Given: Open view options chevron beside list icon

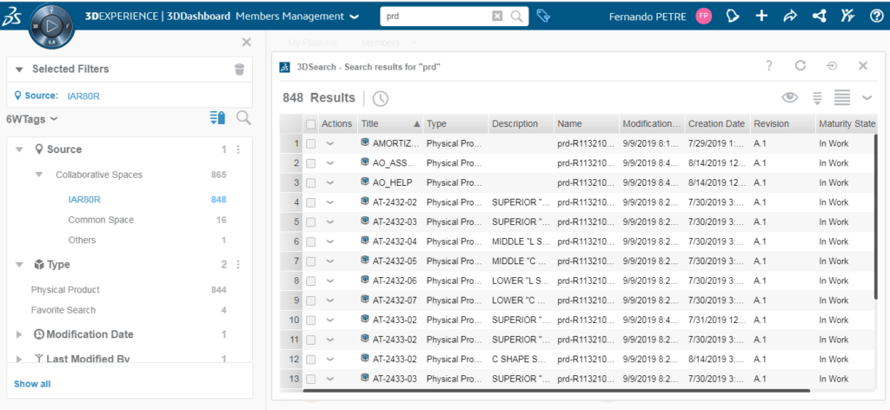Looking at the screenshot, I should pos(867,97).
